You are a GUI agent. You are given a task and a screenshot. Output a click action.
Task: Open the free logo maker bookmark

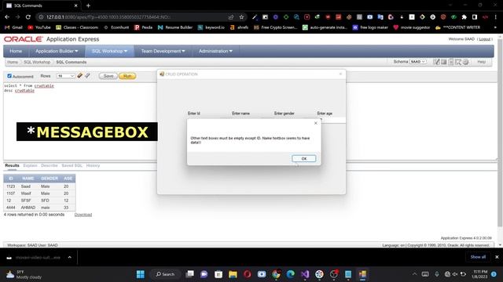tap(370, 27)
